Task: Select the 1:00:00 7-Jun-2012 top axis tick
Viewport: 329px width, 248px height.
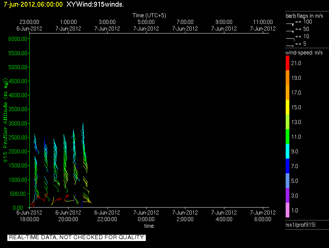Action: (68, 25)
